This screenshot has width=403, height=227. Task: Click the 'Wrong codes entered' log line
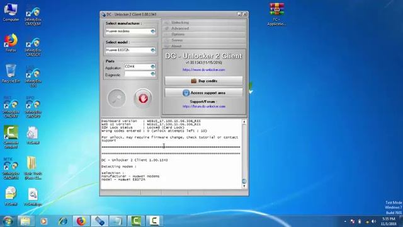(x=154, y=131)
